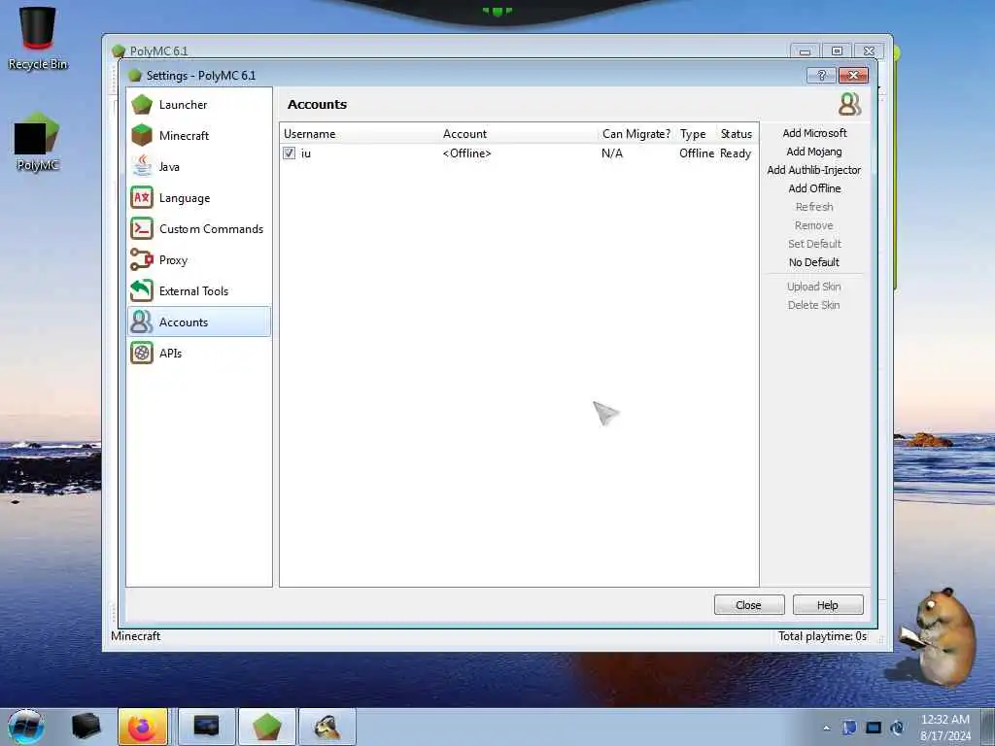995x746 pixels.
Task: Click the APIs label in sidebar
Action: click(x=170, y=354)
